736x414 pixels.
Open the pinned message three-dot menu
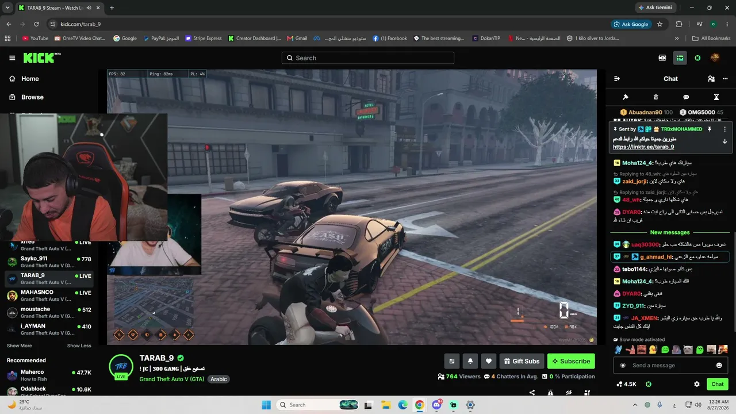[724, 129]
